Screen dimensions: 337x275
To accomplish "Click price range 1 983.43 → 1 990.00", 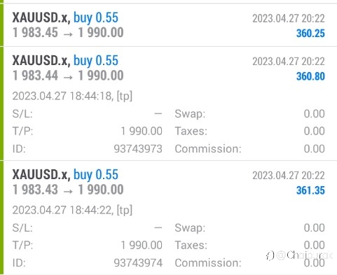I will [x=68, y=190].
